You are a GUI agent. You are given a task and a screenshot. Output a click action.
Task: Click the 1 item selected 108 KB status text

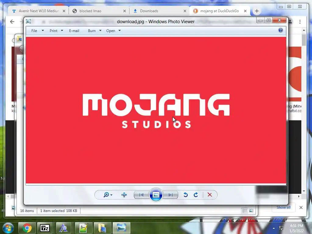[58, 211]
